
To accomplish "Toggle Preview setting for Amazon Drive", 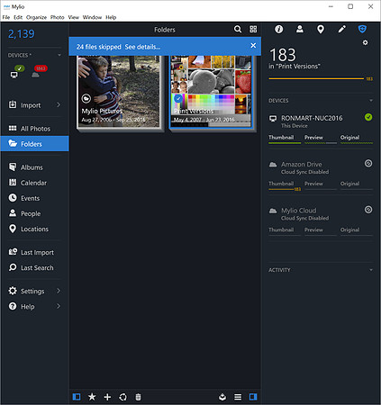I will 321,185.
